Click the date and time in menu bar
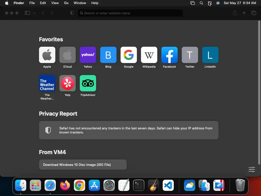This screenshot has width=261, height=196. point(240,3)
